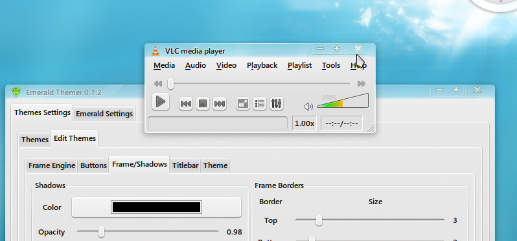
Task: Open the VLC Help menu
Action: click(358, 65)
